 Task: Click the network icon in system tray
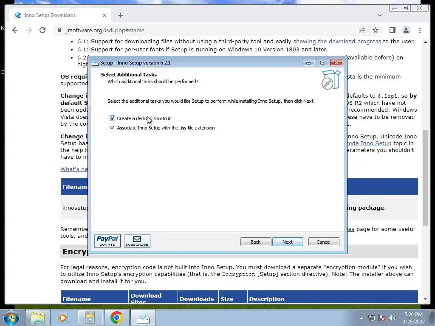[x=371, y=318]
